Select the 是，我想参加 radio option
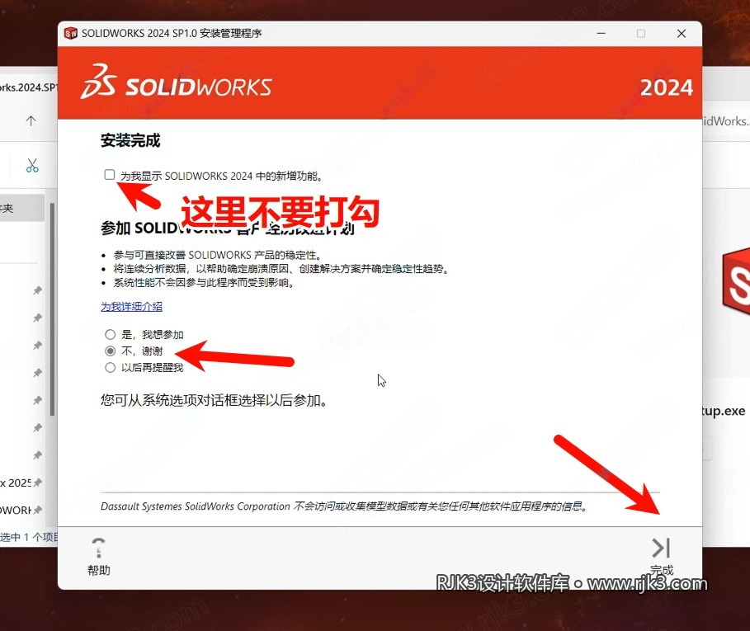The width and height of the screenshot is (750, 631). (x=110, y=334)
